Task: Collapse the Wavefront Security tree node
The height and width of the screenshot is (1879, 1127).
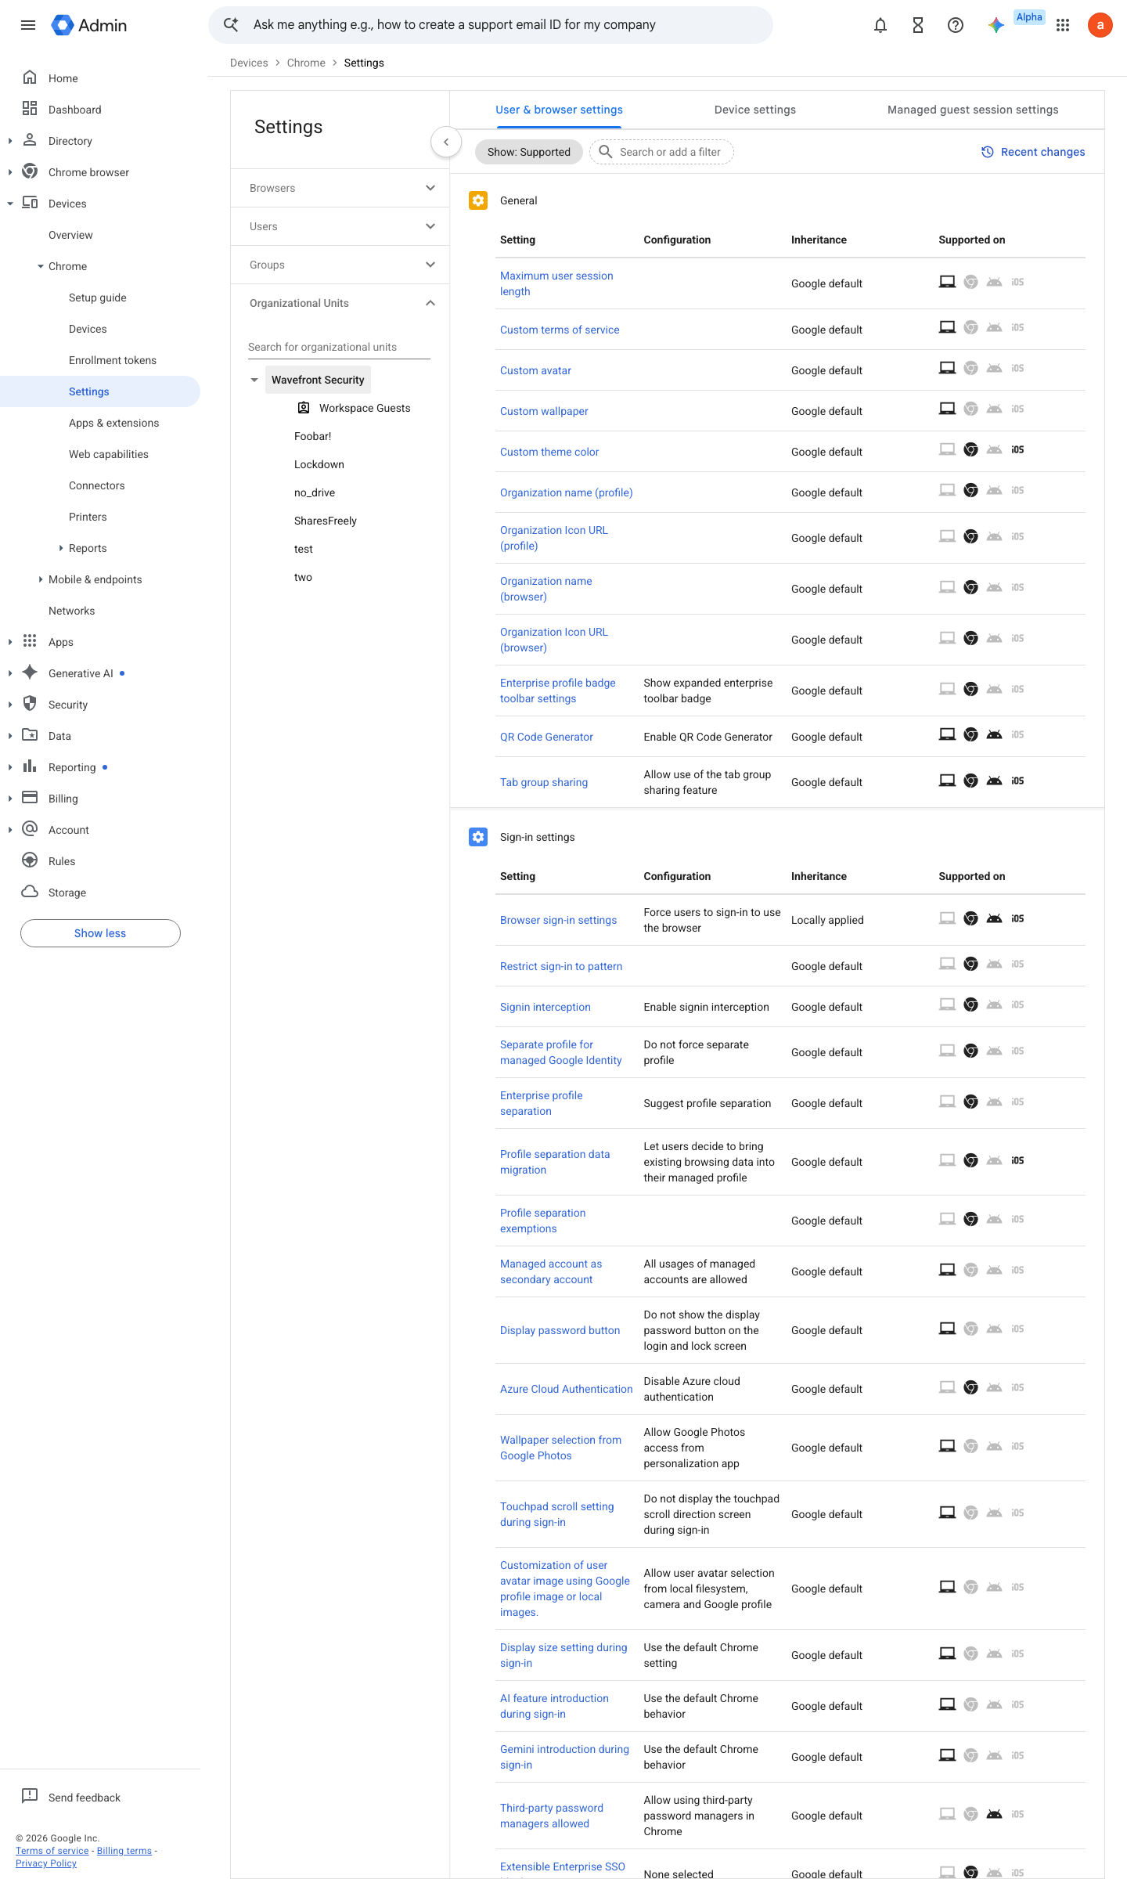Action: (254, 380)
